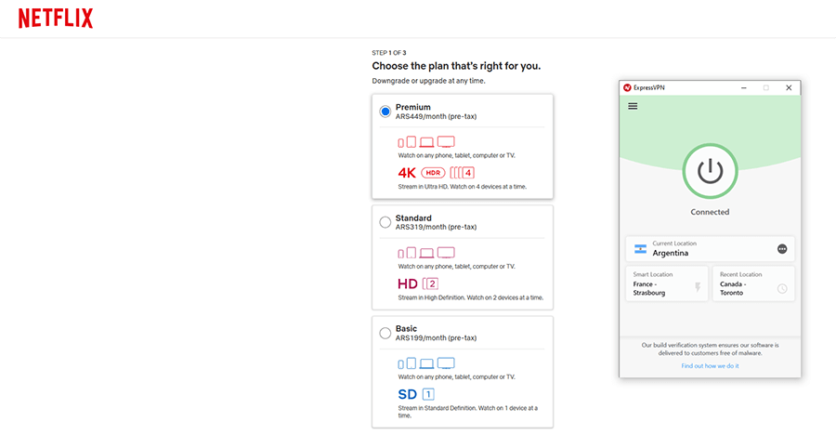Click 'Downgrade or upgrade at any time.' text
The width and height of the screenshot is (836, 435).
pyautogui.click(x=428, y=81)
